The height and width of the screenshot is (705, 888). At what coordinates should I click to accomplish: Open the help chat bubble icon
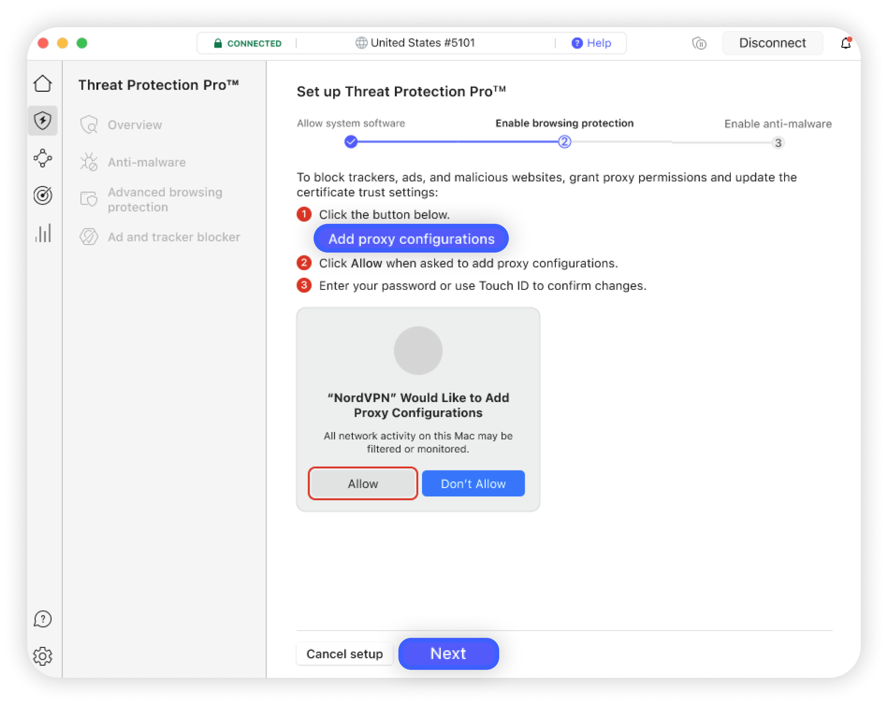tap(43, 619)
